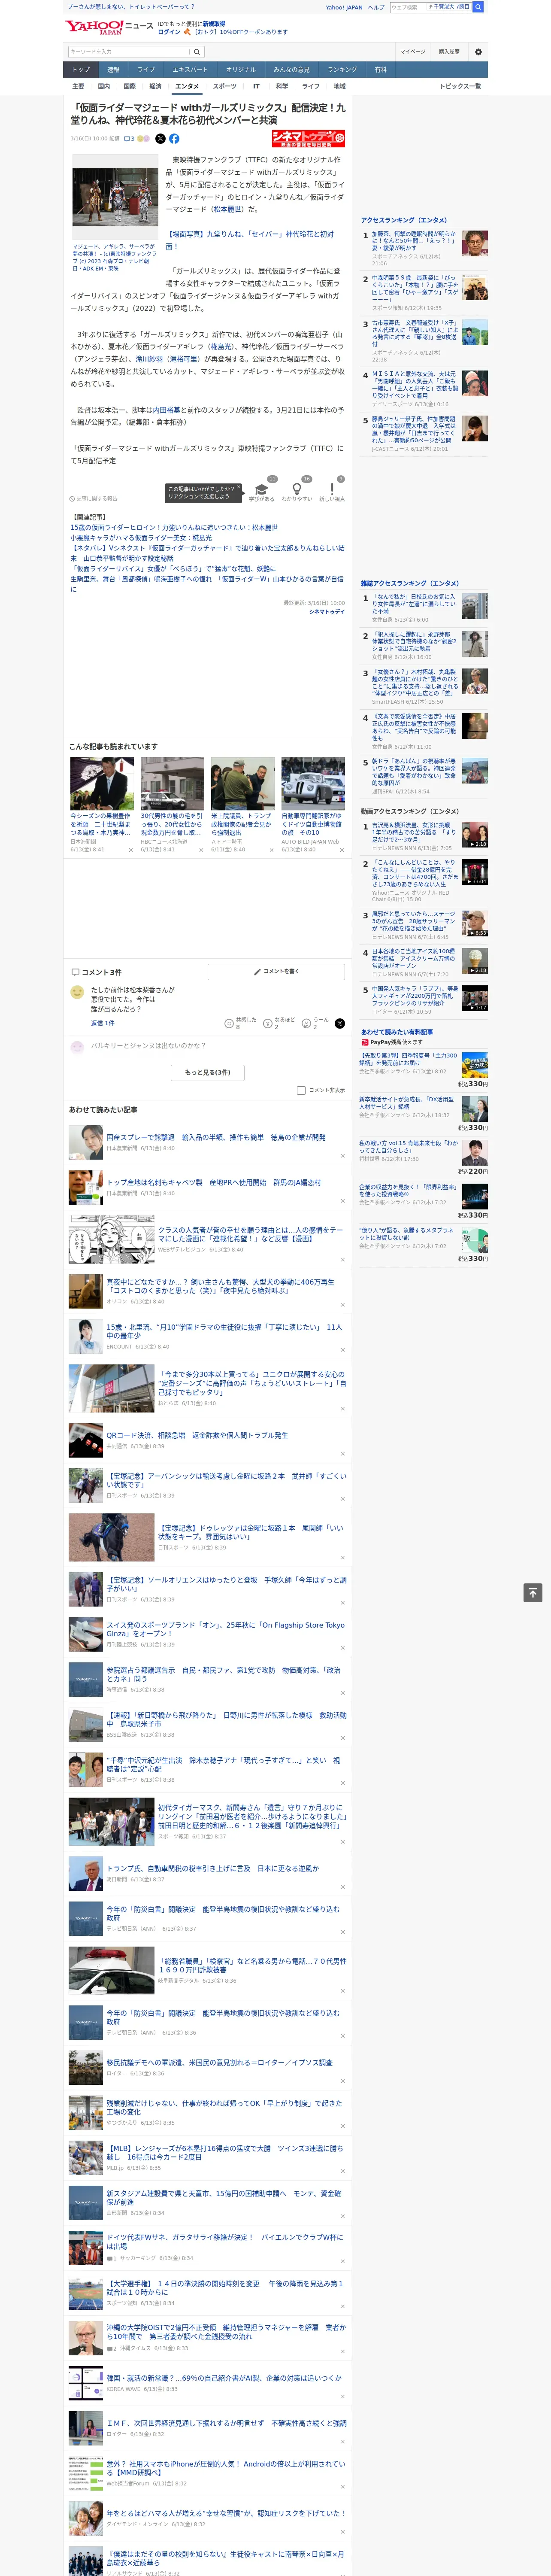Image resolution: width=551 pixels, height=2576 pixels.
Task: Share the first comment on X
Action: coord(339,1023)
